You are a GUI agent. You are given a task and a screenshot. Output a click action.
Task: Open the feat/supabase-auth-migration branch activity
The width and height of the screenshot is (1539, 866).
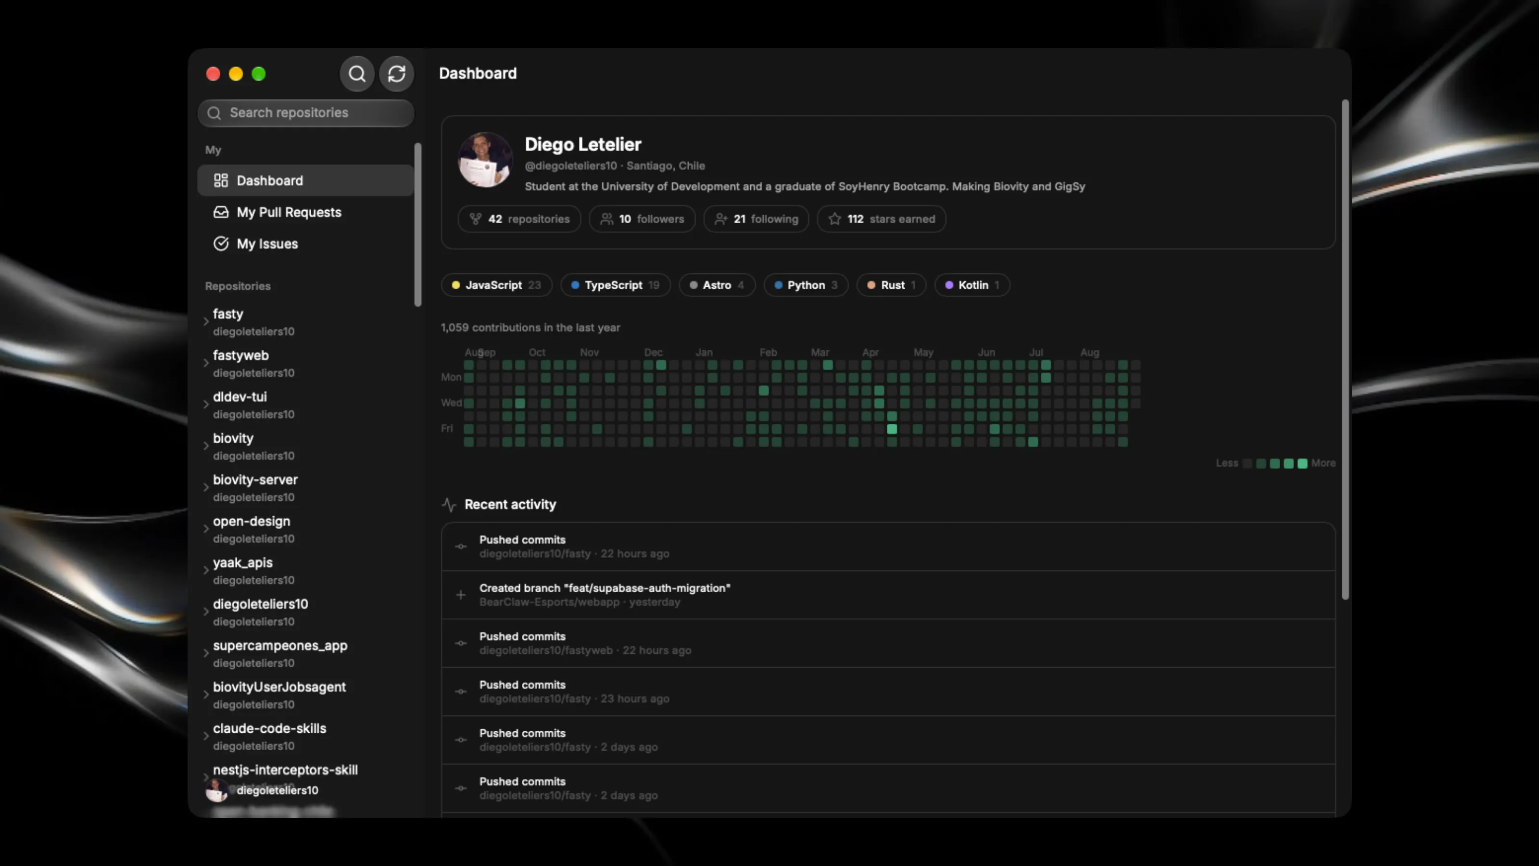888,595
